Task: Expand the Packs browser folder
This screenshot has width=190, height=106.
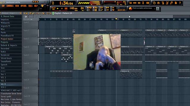Action: click(x=11, y=32)
